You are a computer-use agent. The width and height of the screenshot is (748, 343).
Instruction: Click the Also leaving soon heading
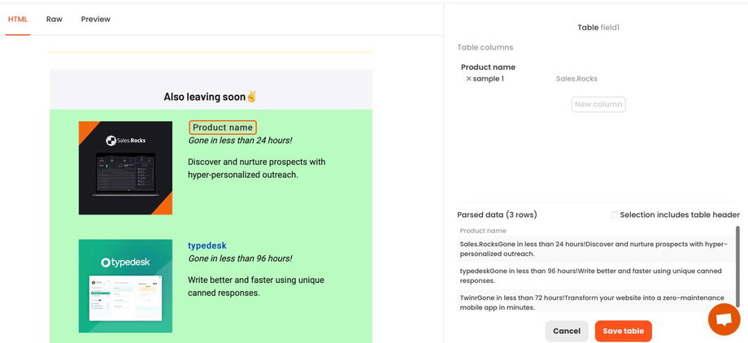tap(211, 97)
